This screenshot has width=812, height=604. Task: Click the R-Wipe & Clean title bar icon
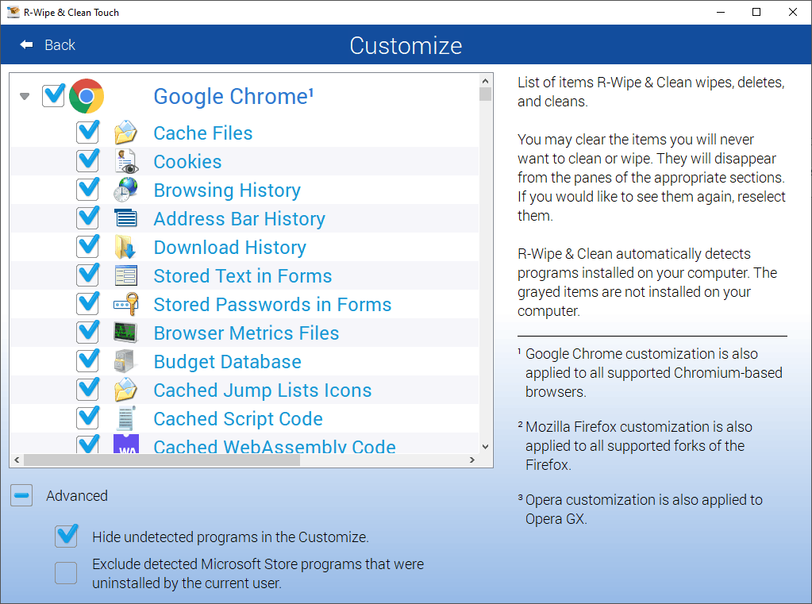click(13, 12)
